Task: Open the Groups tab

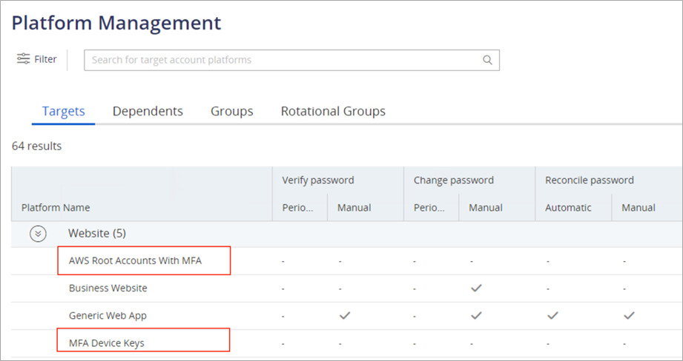Action: coord(231,112)
